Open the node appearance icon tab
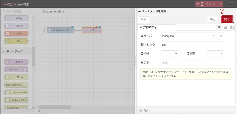Viewport: 237px width, 114px height. (x=232, y=27)
